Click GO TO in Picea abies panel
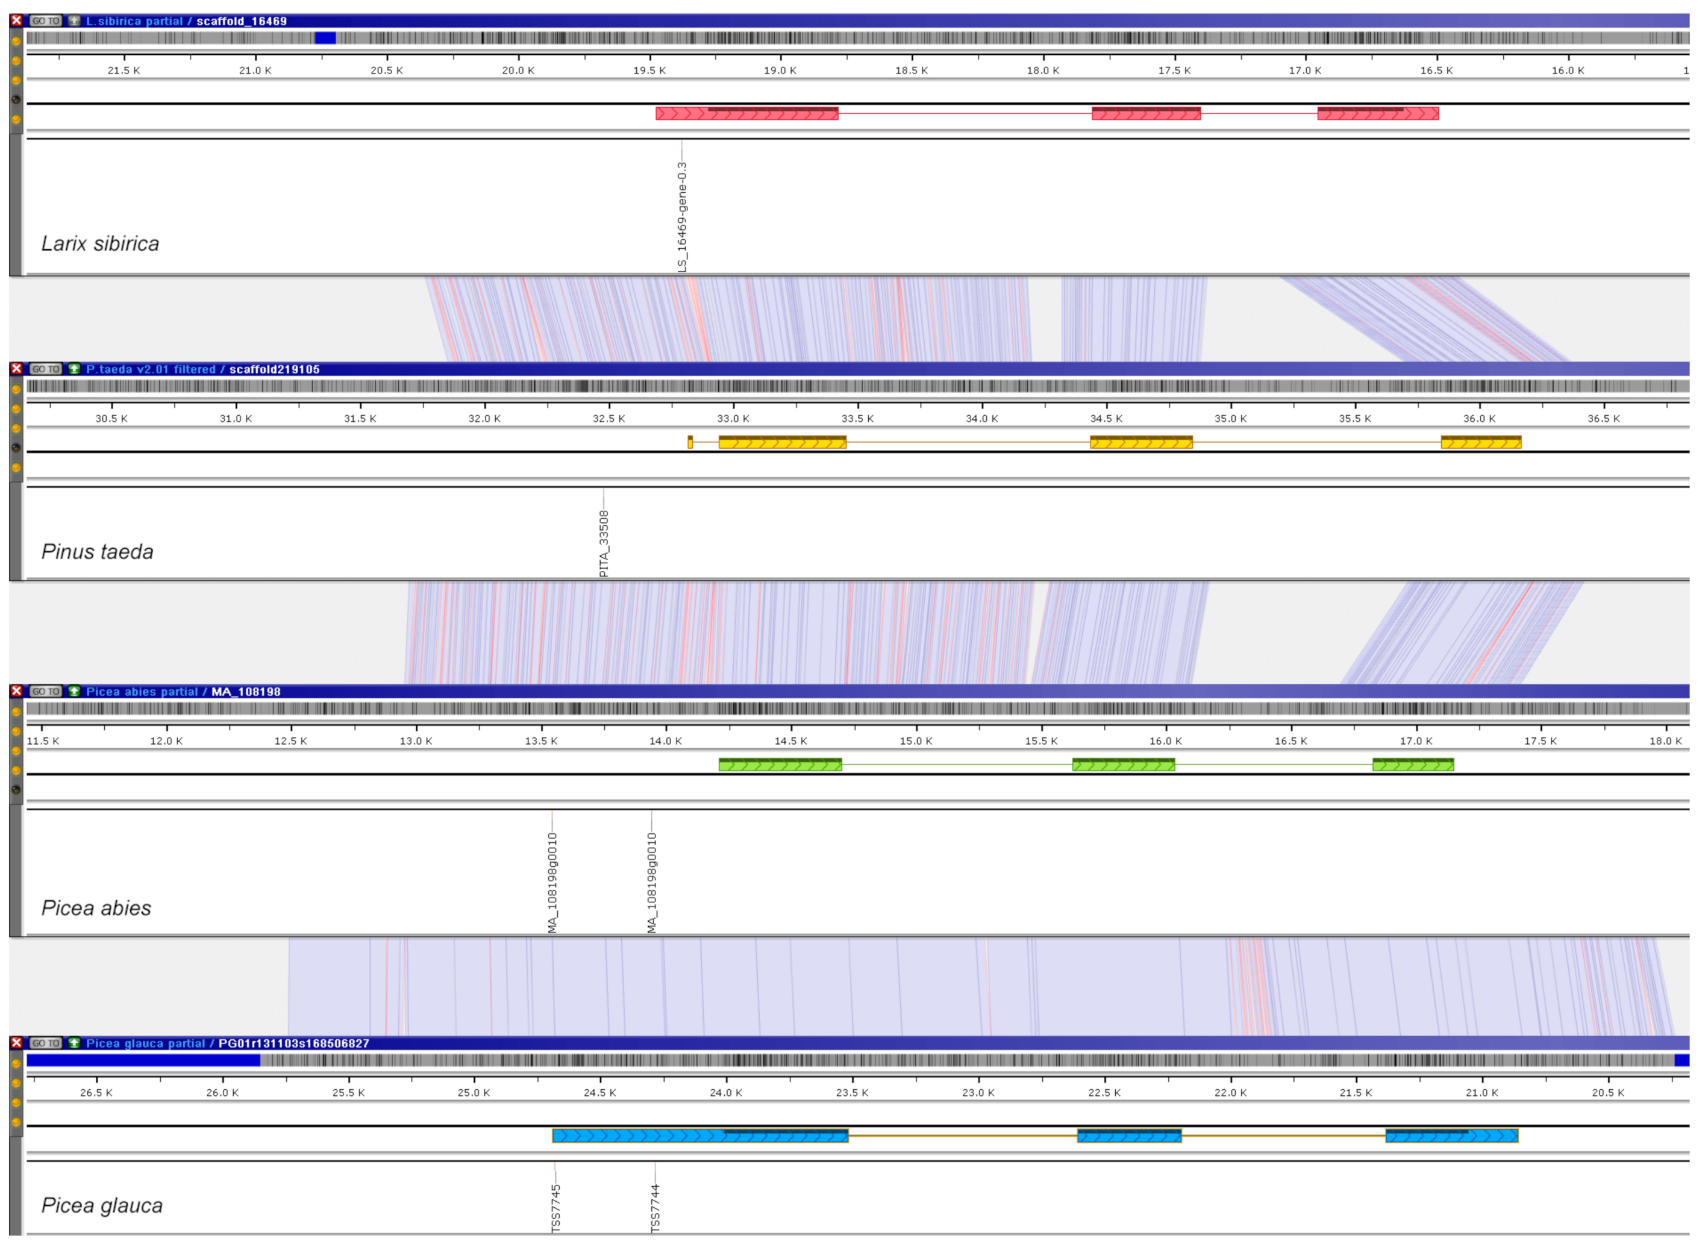This screenshot has height=1247, width=1702. click(45, 692)
